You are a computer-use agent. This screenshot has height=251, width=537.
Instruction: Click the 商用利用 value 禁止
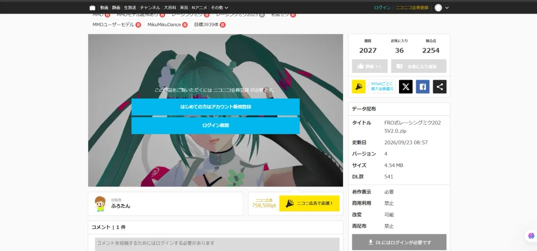pyautogui.click(x=389, y=203)
